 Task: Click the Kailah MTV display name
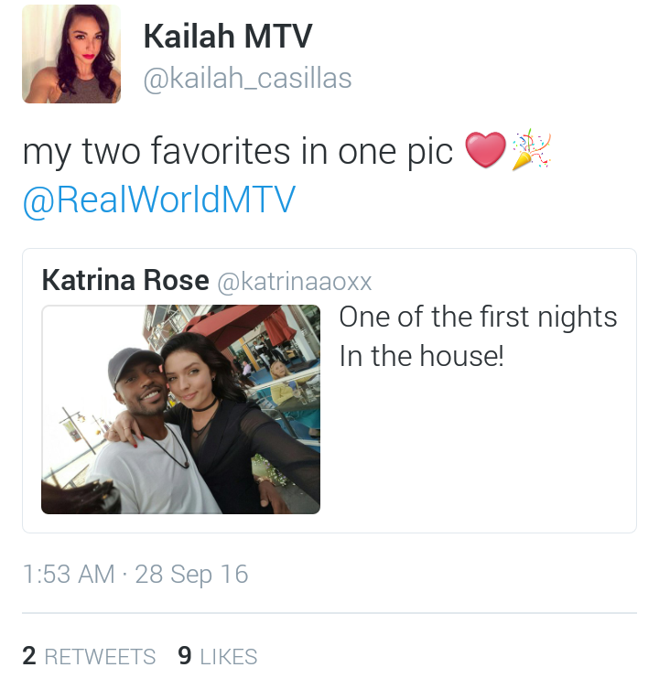pyautogui.click(x=228, y=36)
